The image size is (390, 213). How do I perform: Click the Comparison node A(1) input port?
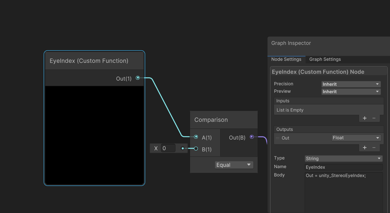[196, 137]
